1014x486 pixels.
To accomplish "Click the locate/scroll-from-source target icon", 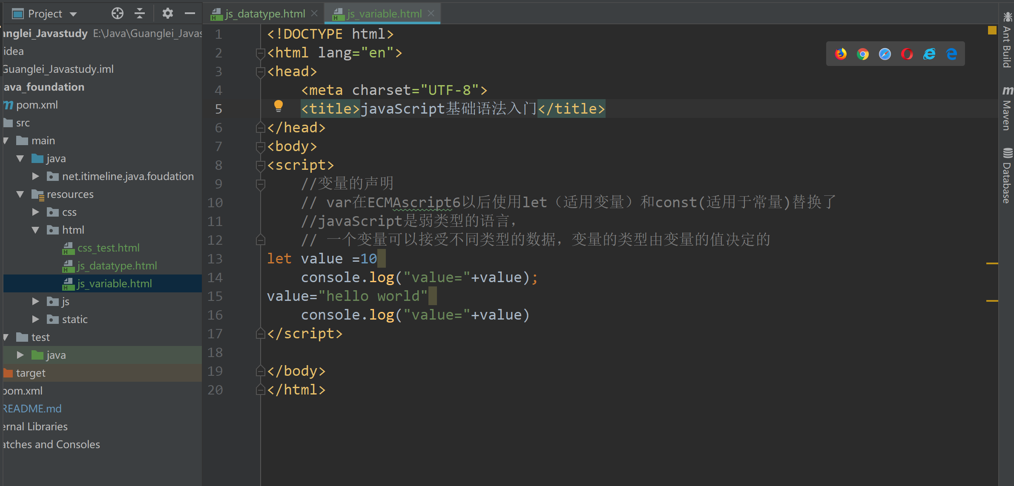I will pos(118,14).
